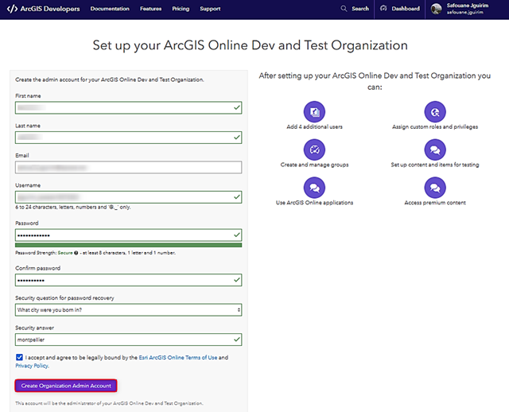The image size is (509, 412).
Task: Click the Create and manage groups icon
Action: [x=315, y=149]
